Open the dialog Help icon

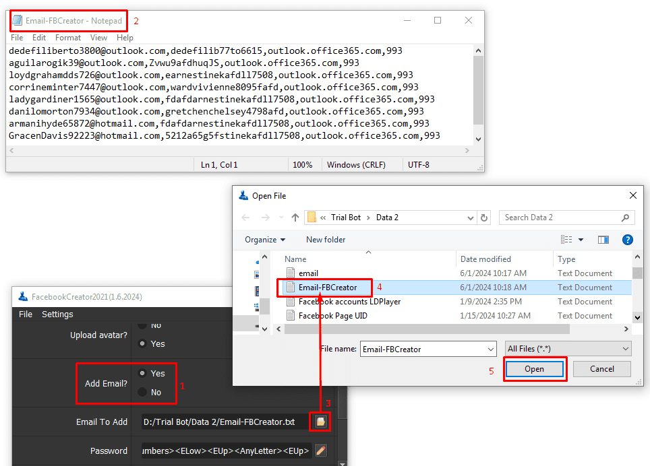click(627, 239)
